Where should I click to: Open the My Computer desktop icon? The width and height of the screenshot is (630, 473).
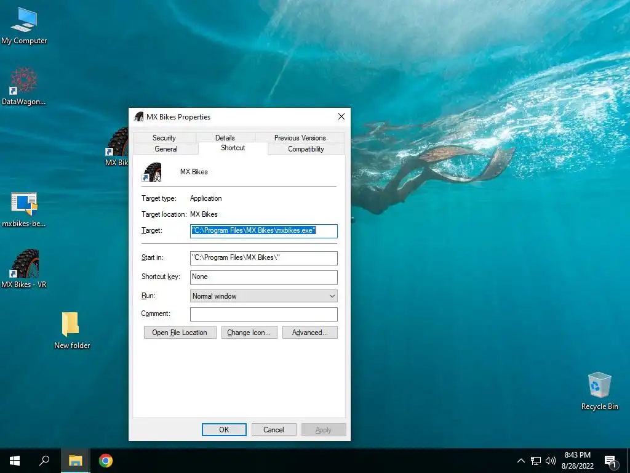[x=24, y=26]
